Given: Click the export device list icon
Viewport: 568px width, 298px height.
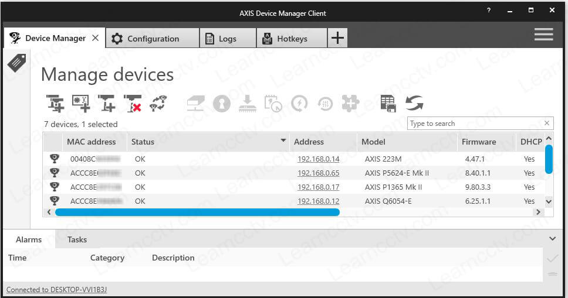Looking at the screenshot, I should 388,104.
